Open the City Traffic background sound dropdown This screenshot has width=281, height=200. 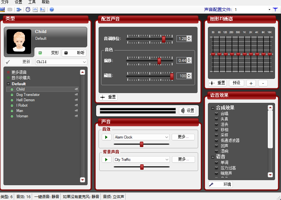coord(141,159)
